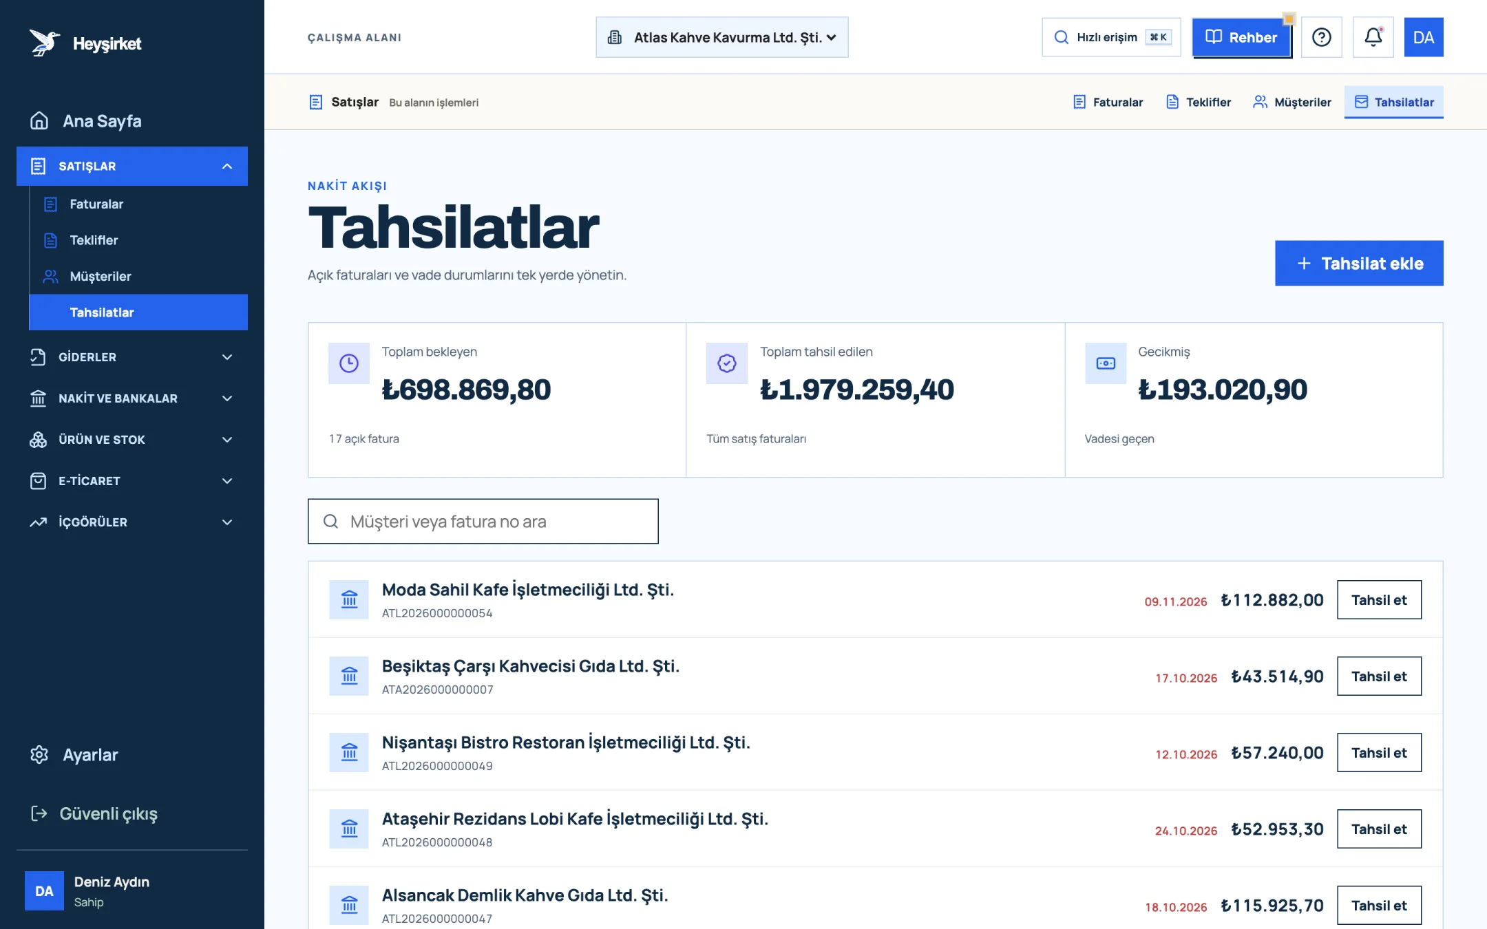This screenshot has height=929, width=1487.
Task: Expand the İÇGÖRÜLER section
Action: (x=132, y=522)
